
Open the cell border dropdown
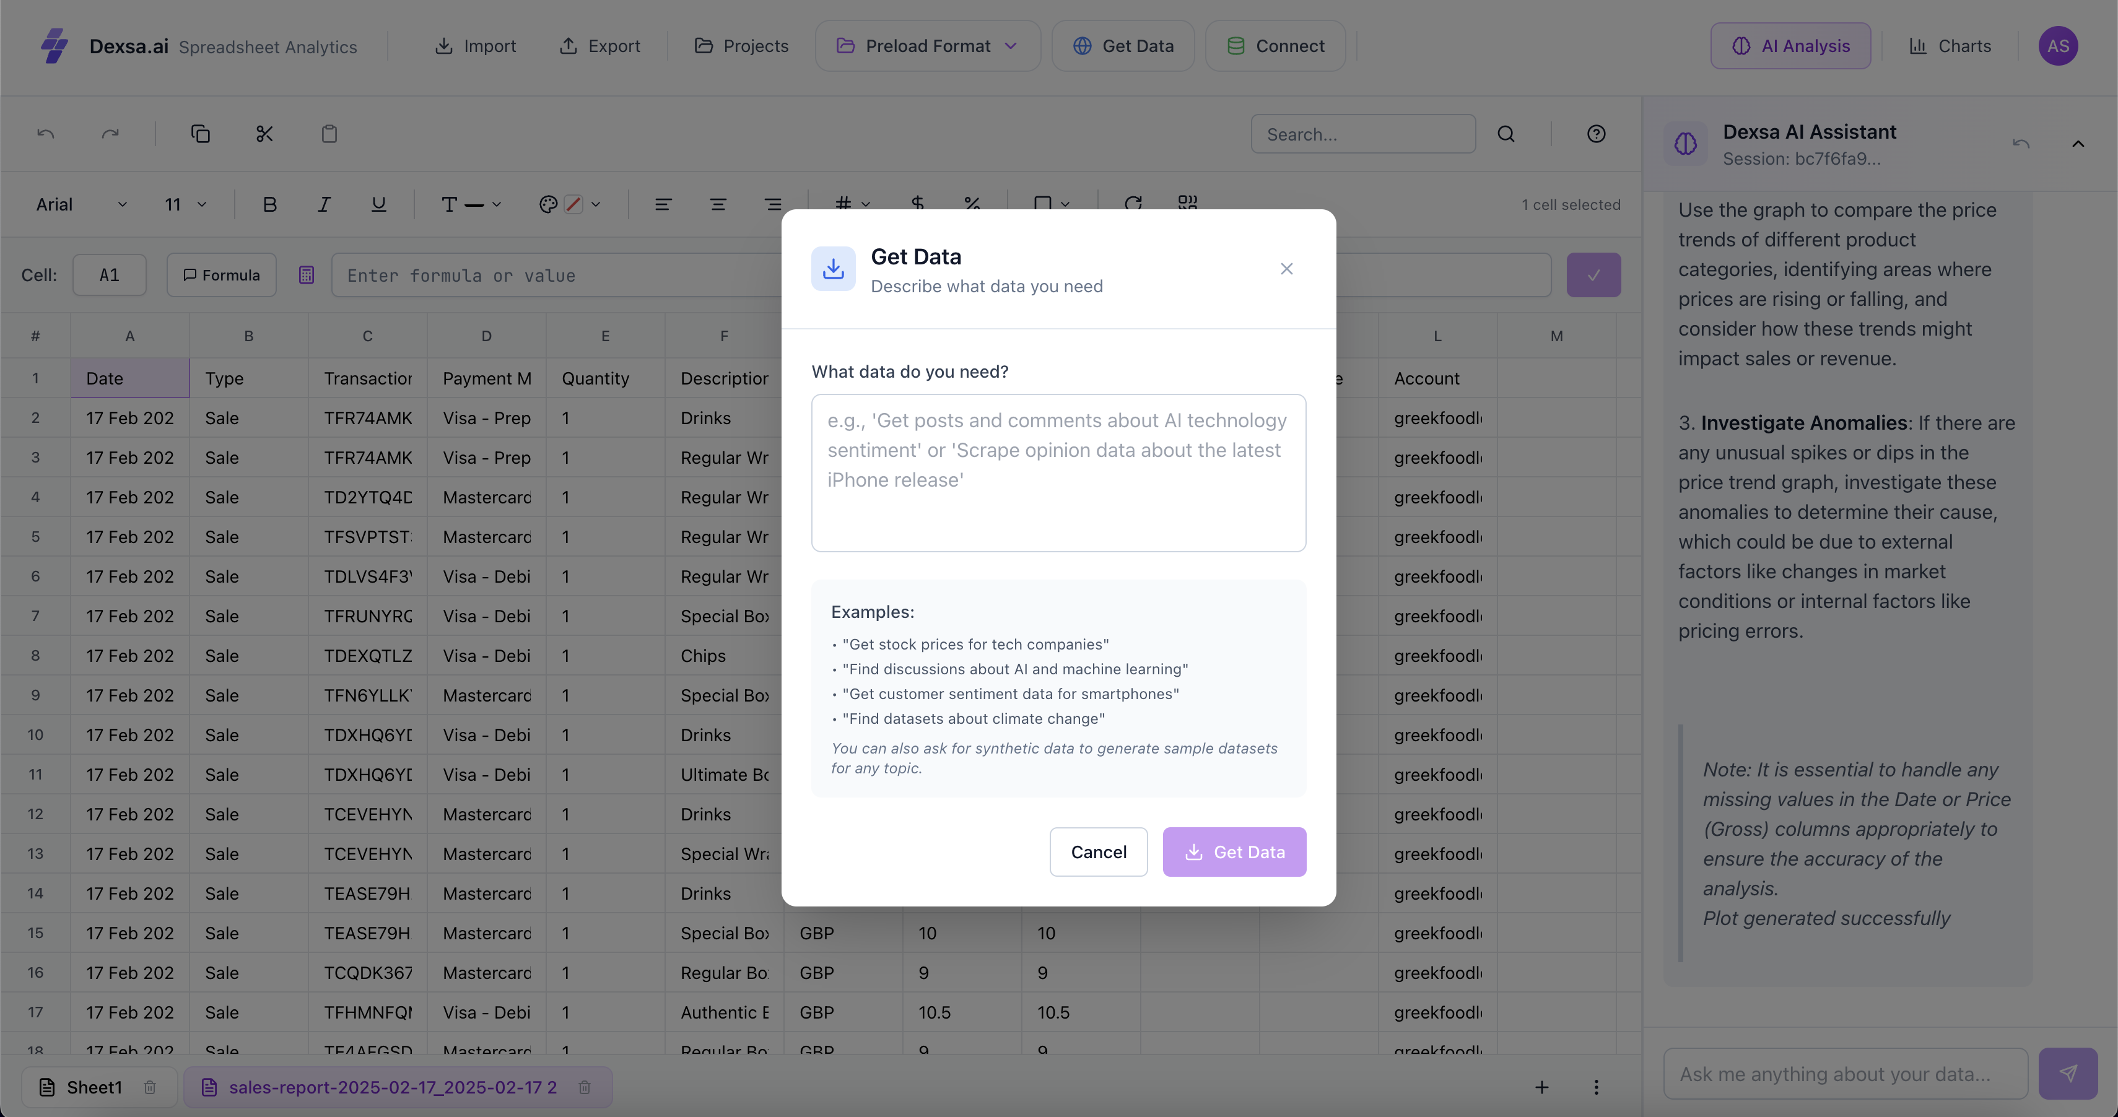[x=1051, y=203]
